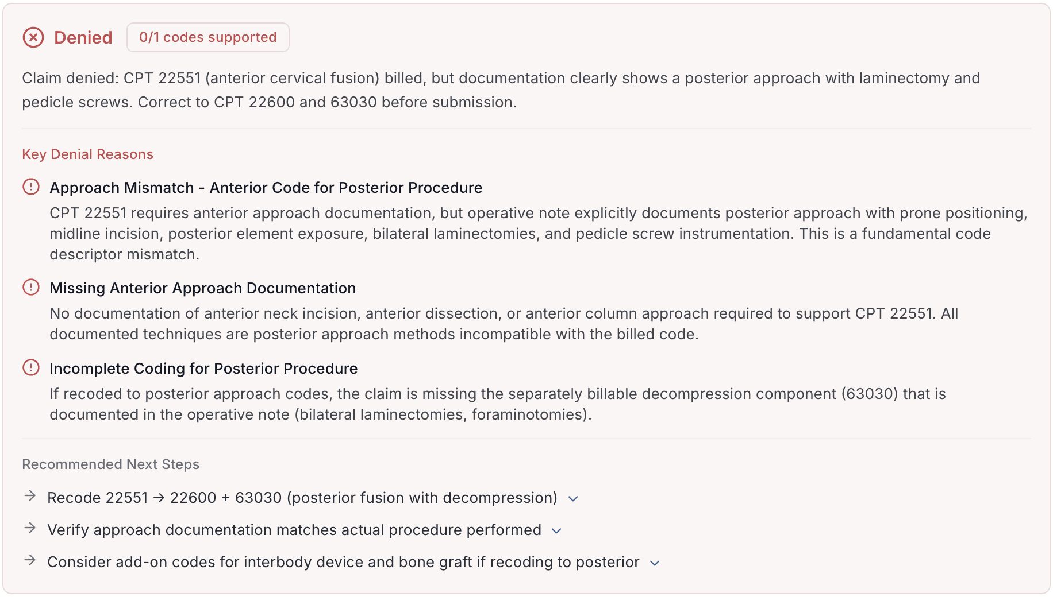Click Missing Anterior Approach Documentation heading
The height and width of the screenshot is (597, 1053).
point(203,288)
